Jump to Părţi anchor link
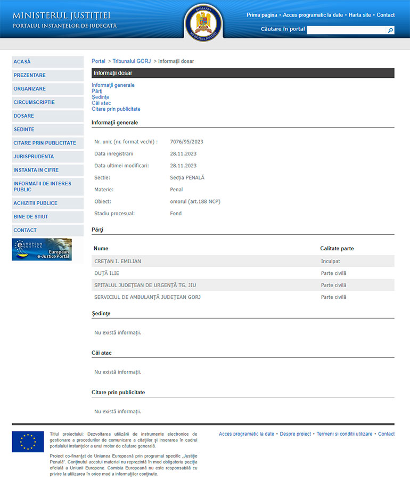The width and height of the screenshot is (410, 481). tap(97, 91)
